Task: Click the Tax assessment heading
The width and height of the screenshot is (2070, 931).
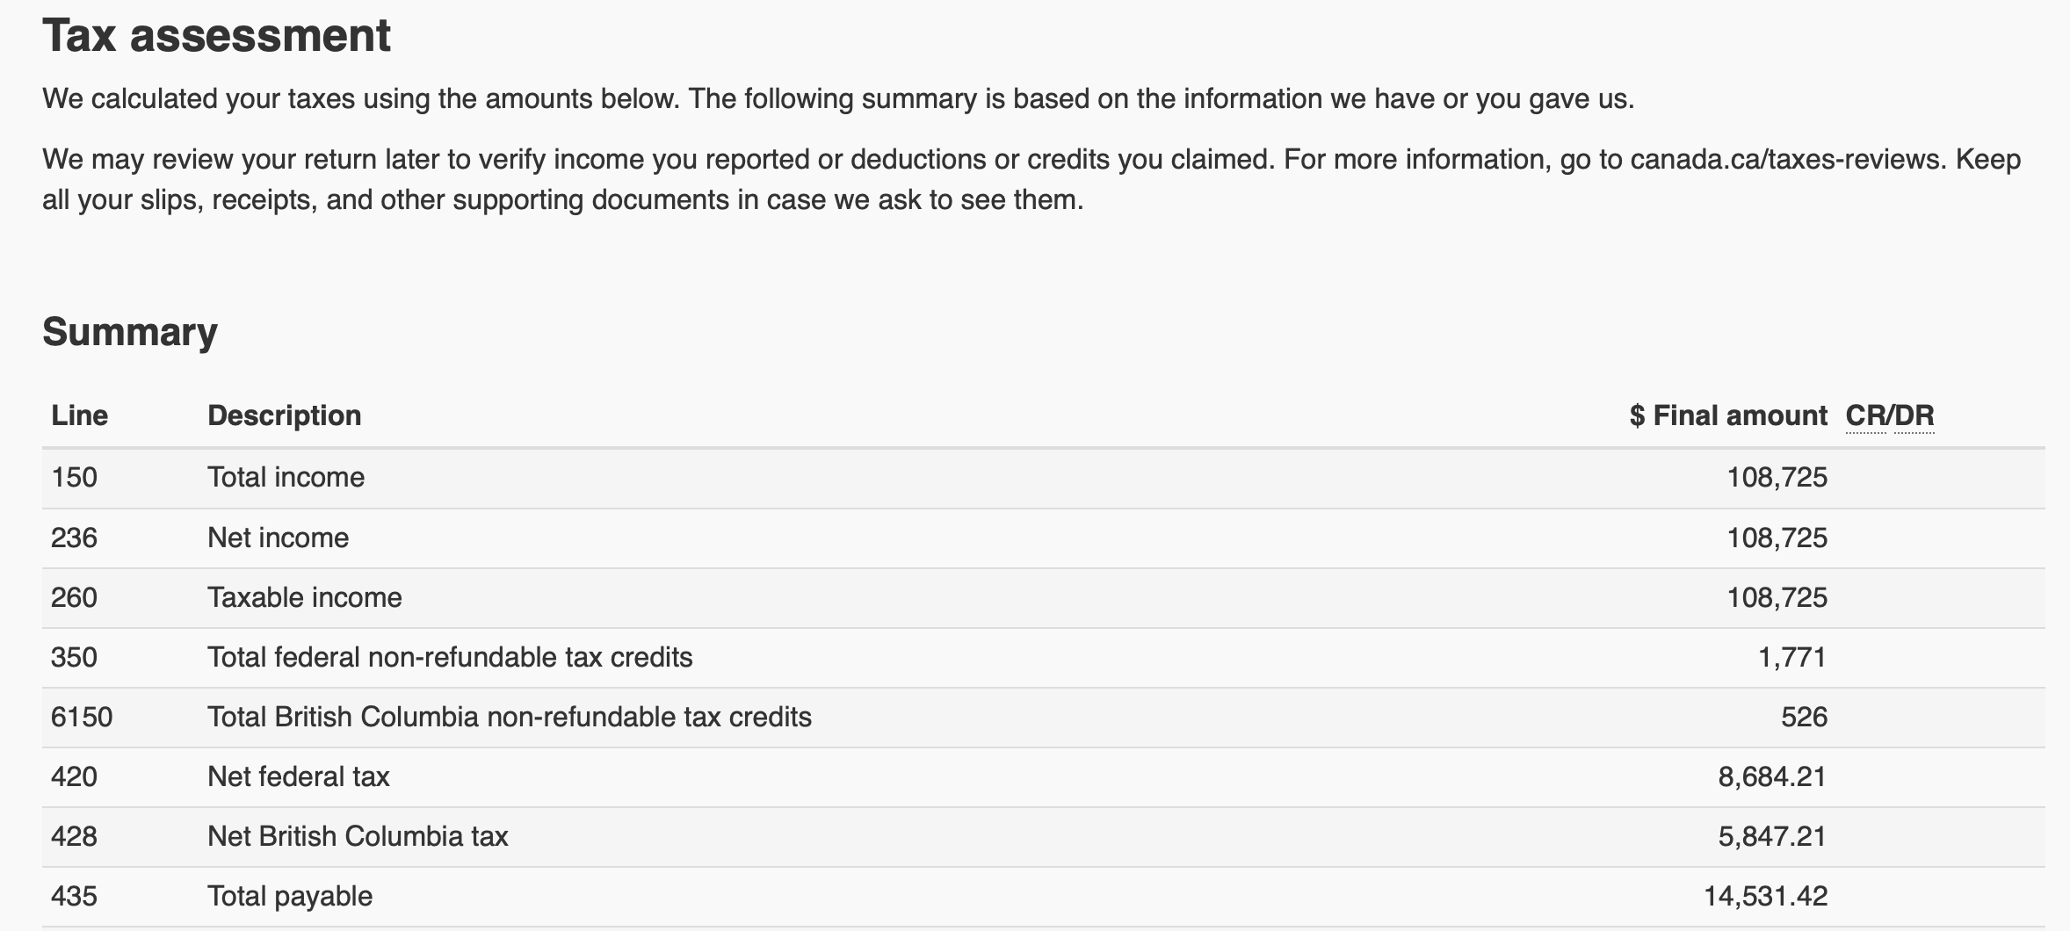Action: pos(216,36)
